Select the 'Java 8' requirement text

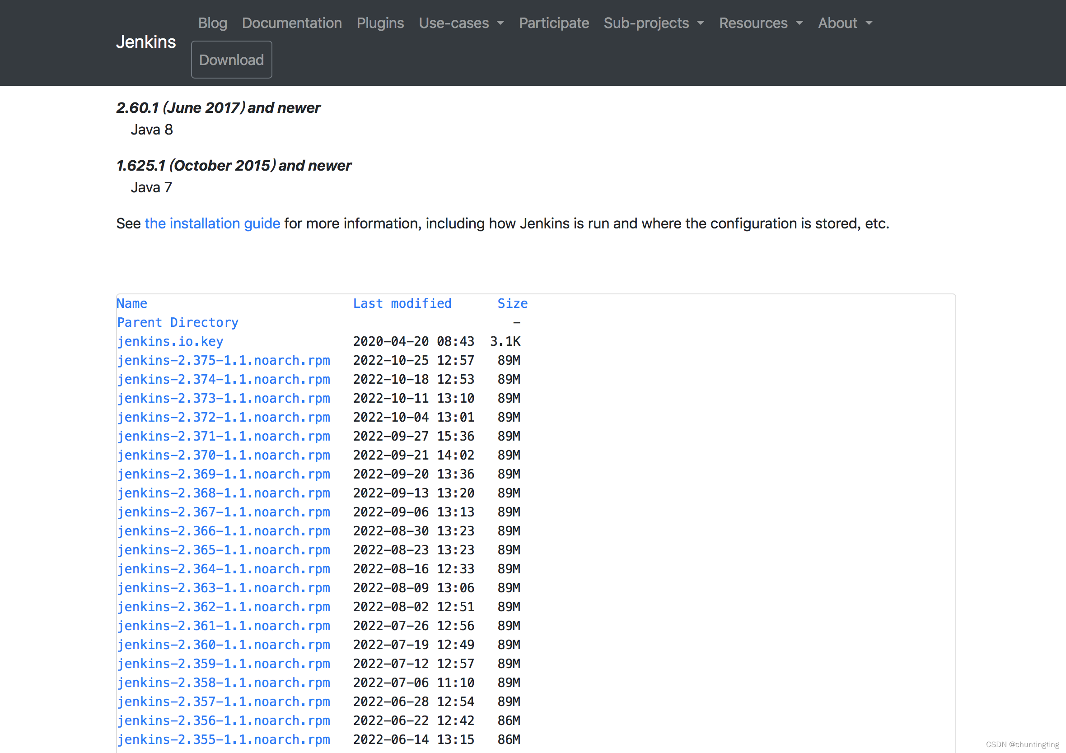[x=152, y=130]
